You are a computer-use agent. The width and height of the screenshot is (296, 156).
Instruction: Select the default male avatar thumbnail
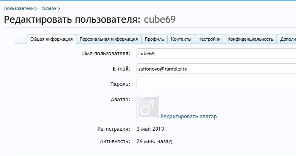tap(148, 107)
